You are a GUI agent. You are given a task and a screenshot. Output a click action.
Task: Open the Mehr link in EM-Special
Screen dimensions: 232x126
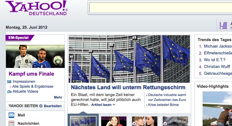pyautogui.click(x=58, y=97)
